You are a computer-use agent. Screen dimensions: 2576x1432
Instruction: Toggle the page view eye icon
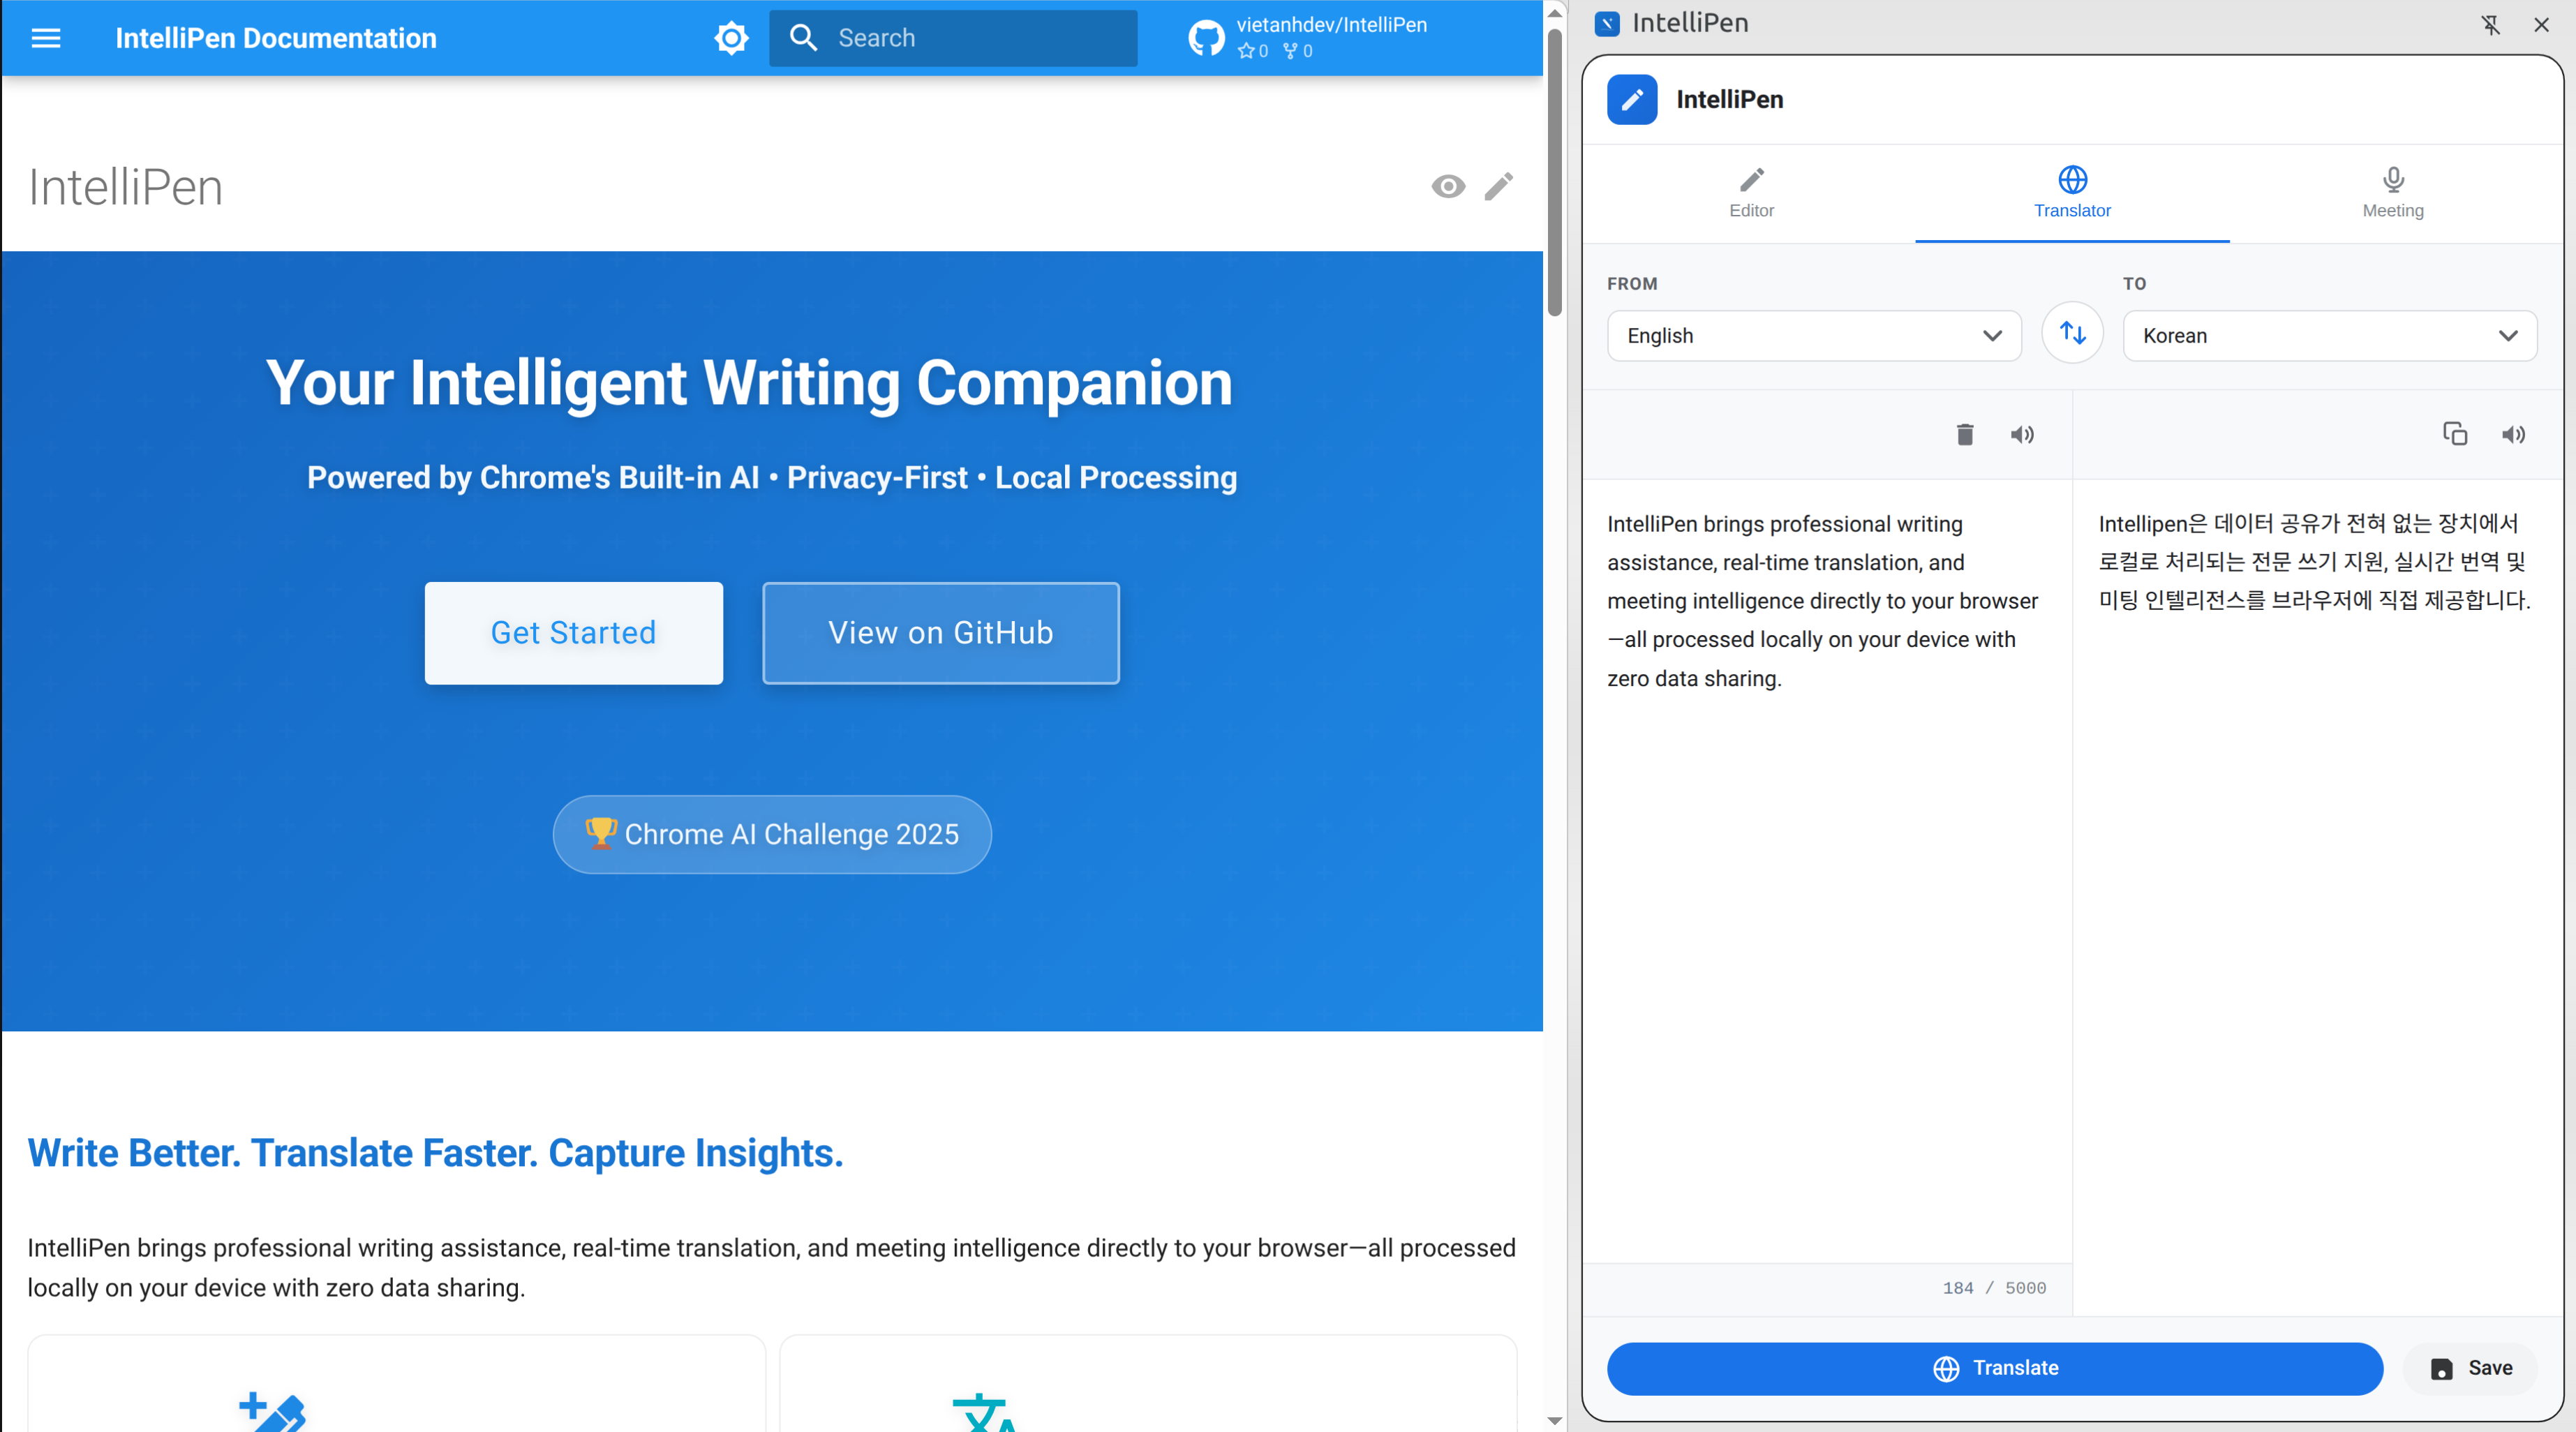(1448, 186)
